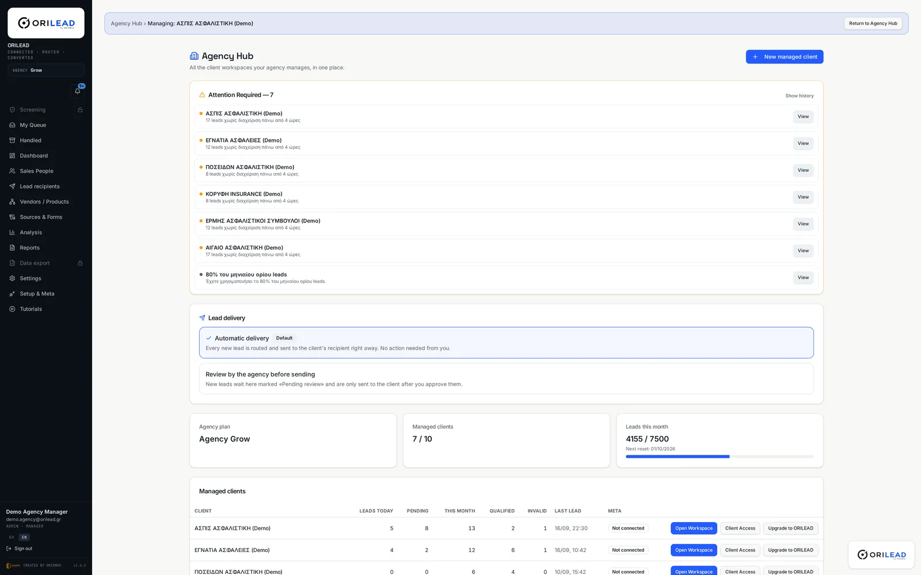View the ΑΣΠΙΣ ΑΣΦΑΛΙΣΤΙΚΗ alert
Image resolution: width=921 pixels, height=575 pixels.
pyautogui.click(x=803, y=117)
